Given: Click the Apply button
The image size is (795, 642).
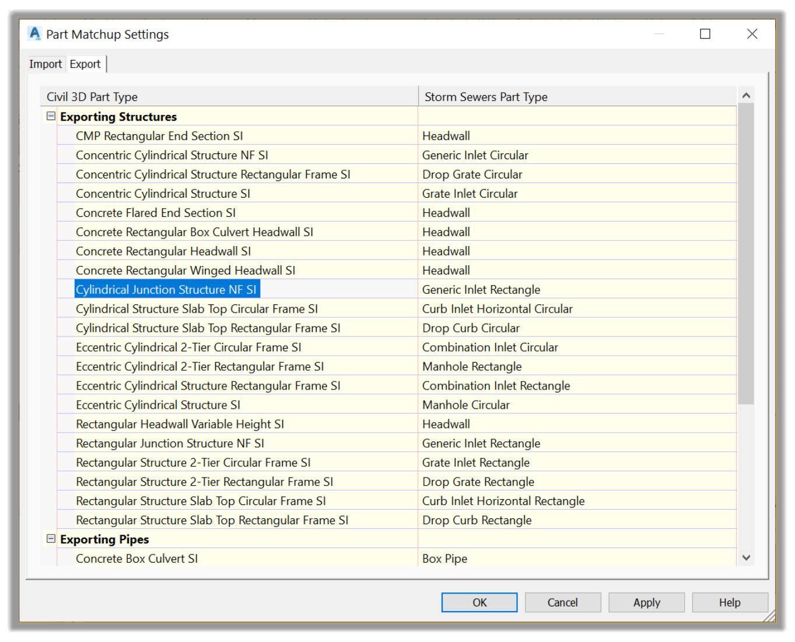Looking at the screenshot, I should (x=646, y=602).
